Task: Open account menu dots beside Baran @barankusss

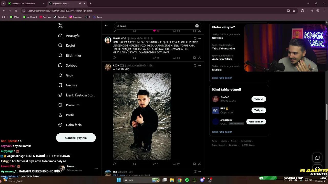Action: pos(97,168)
